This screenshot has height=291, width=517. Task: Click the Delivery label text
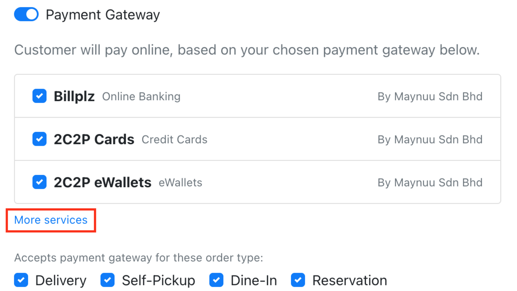coord(61,280)
